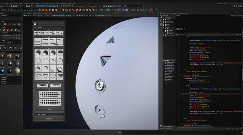Screen dimensions: 243x135
Task: Select the gold material sphere in left panel
Action: [x=10, y=56]
